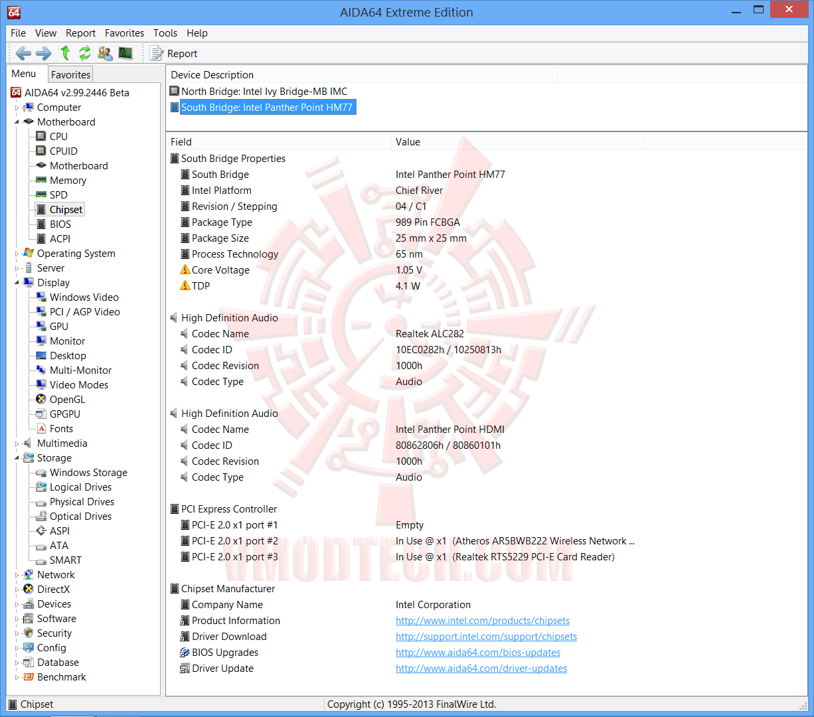Switch to the Menu tab

[25, 74]
